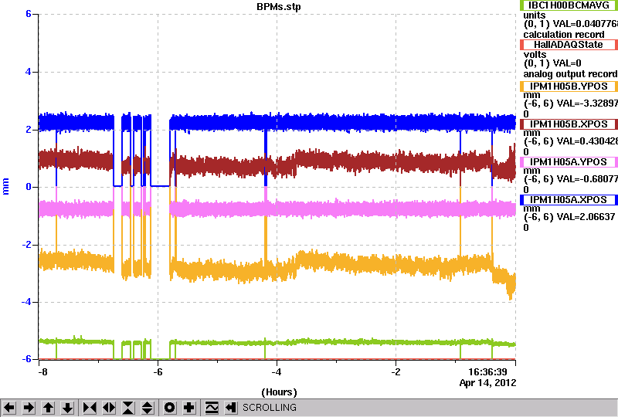Pan the plot down with the down arrow
Image resolution: width=618 pixels, height=417 pixels.
pos(67,408)
